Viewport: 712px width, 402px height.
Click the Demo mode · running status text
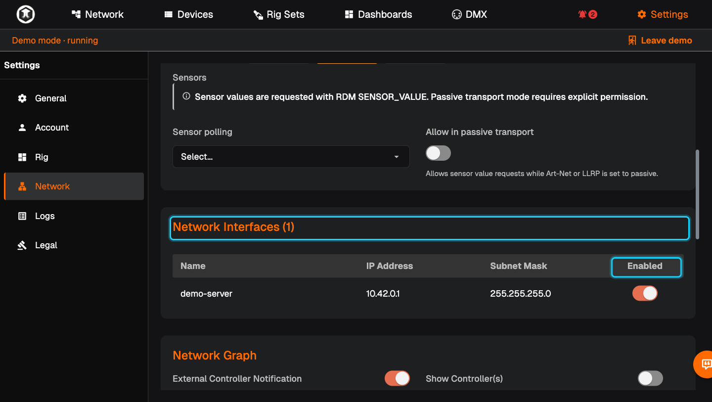(55, 41)
